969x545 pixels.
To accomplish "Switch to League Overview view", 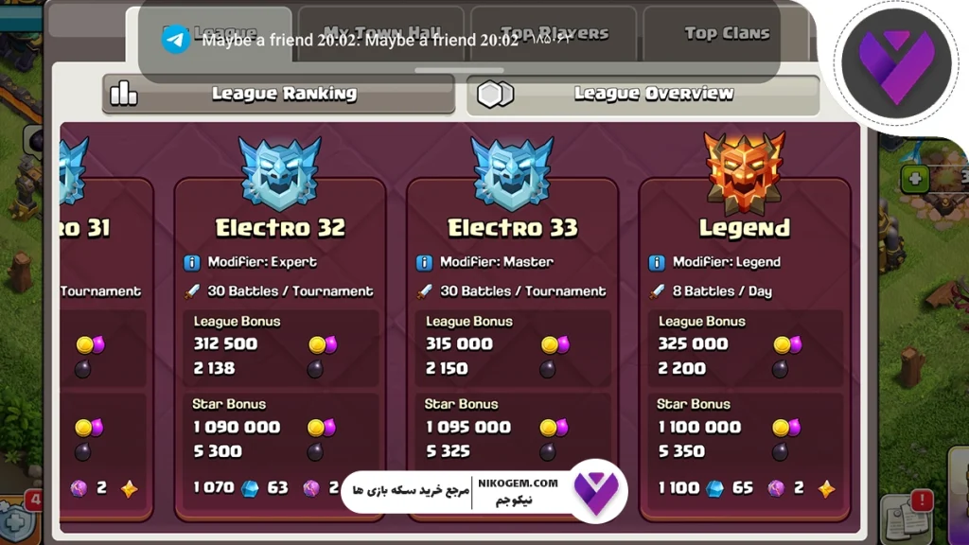I will [x=643, y=94].
